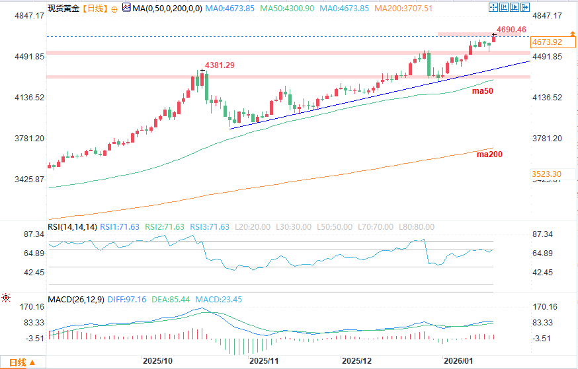
Task: Click the red ma50 annotation
Action: tap(483, 91)
